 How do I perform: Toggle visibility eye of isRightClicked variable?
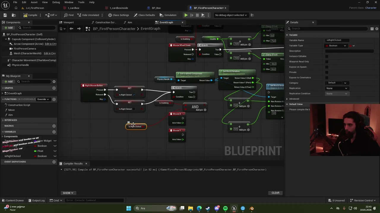(55, 156)
